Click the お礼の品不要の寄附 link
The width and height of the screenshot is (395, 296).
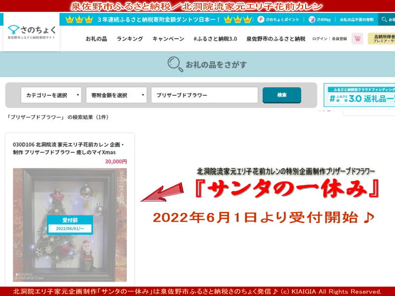click(x=356, y=19)
